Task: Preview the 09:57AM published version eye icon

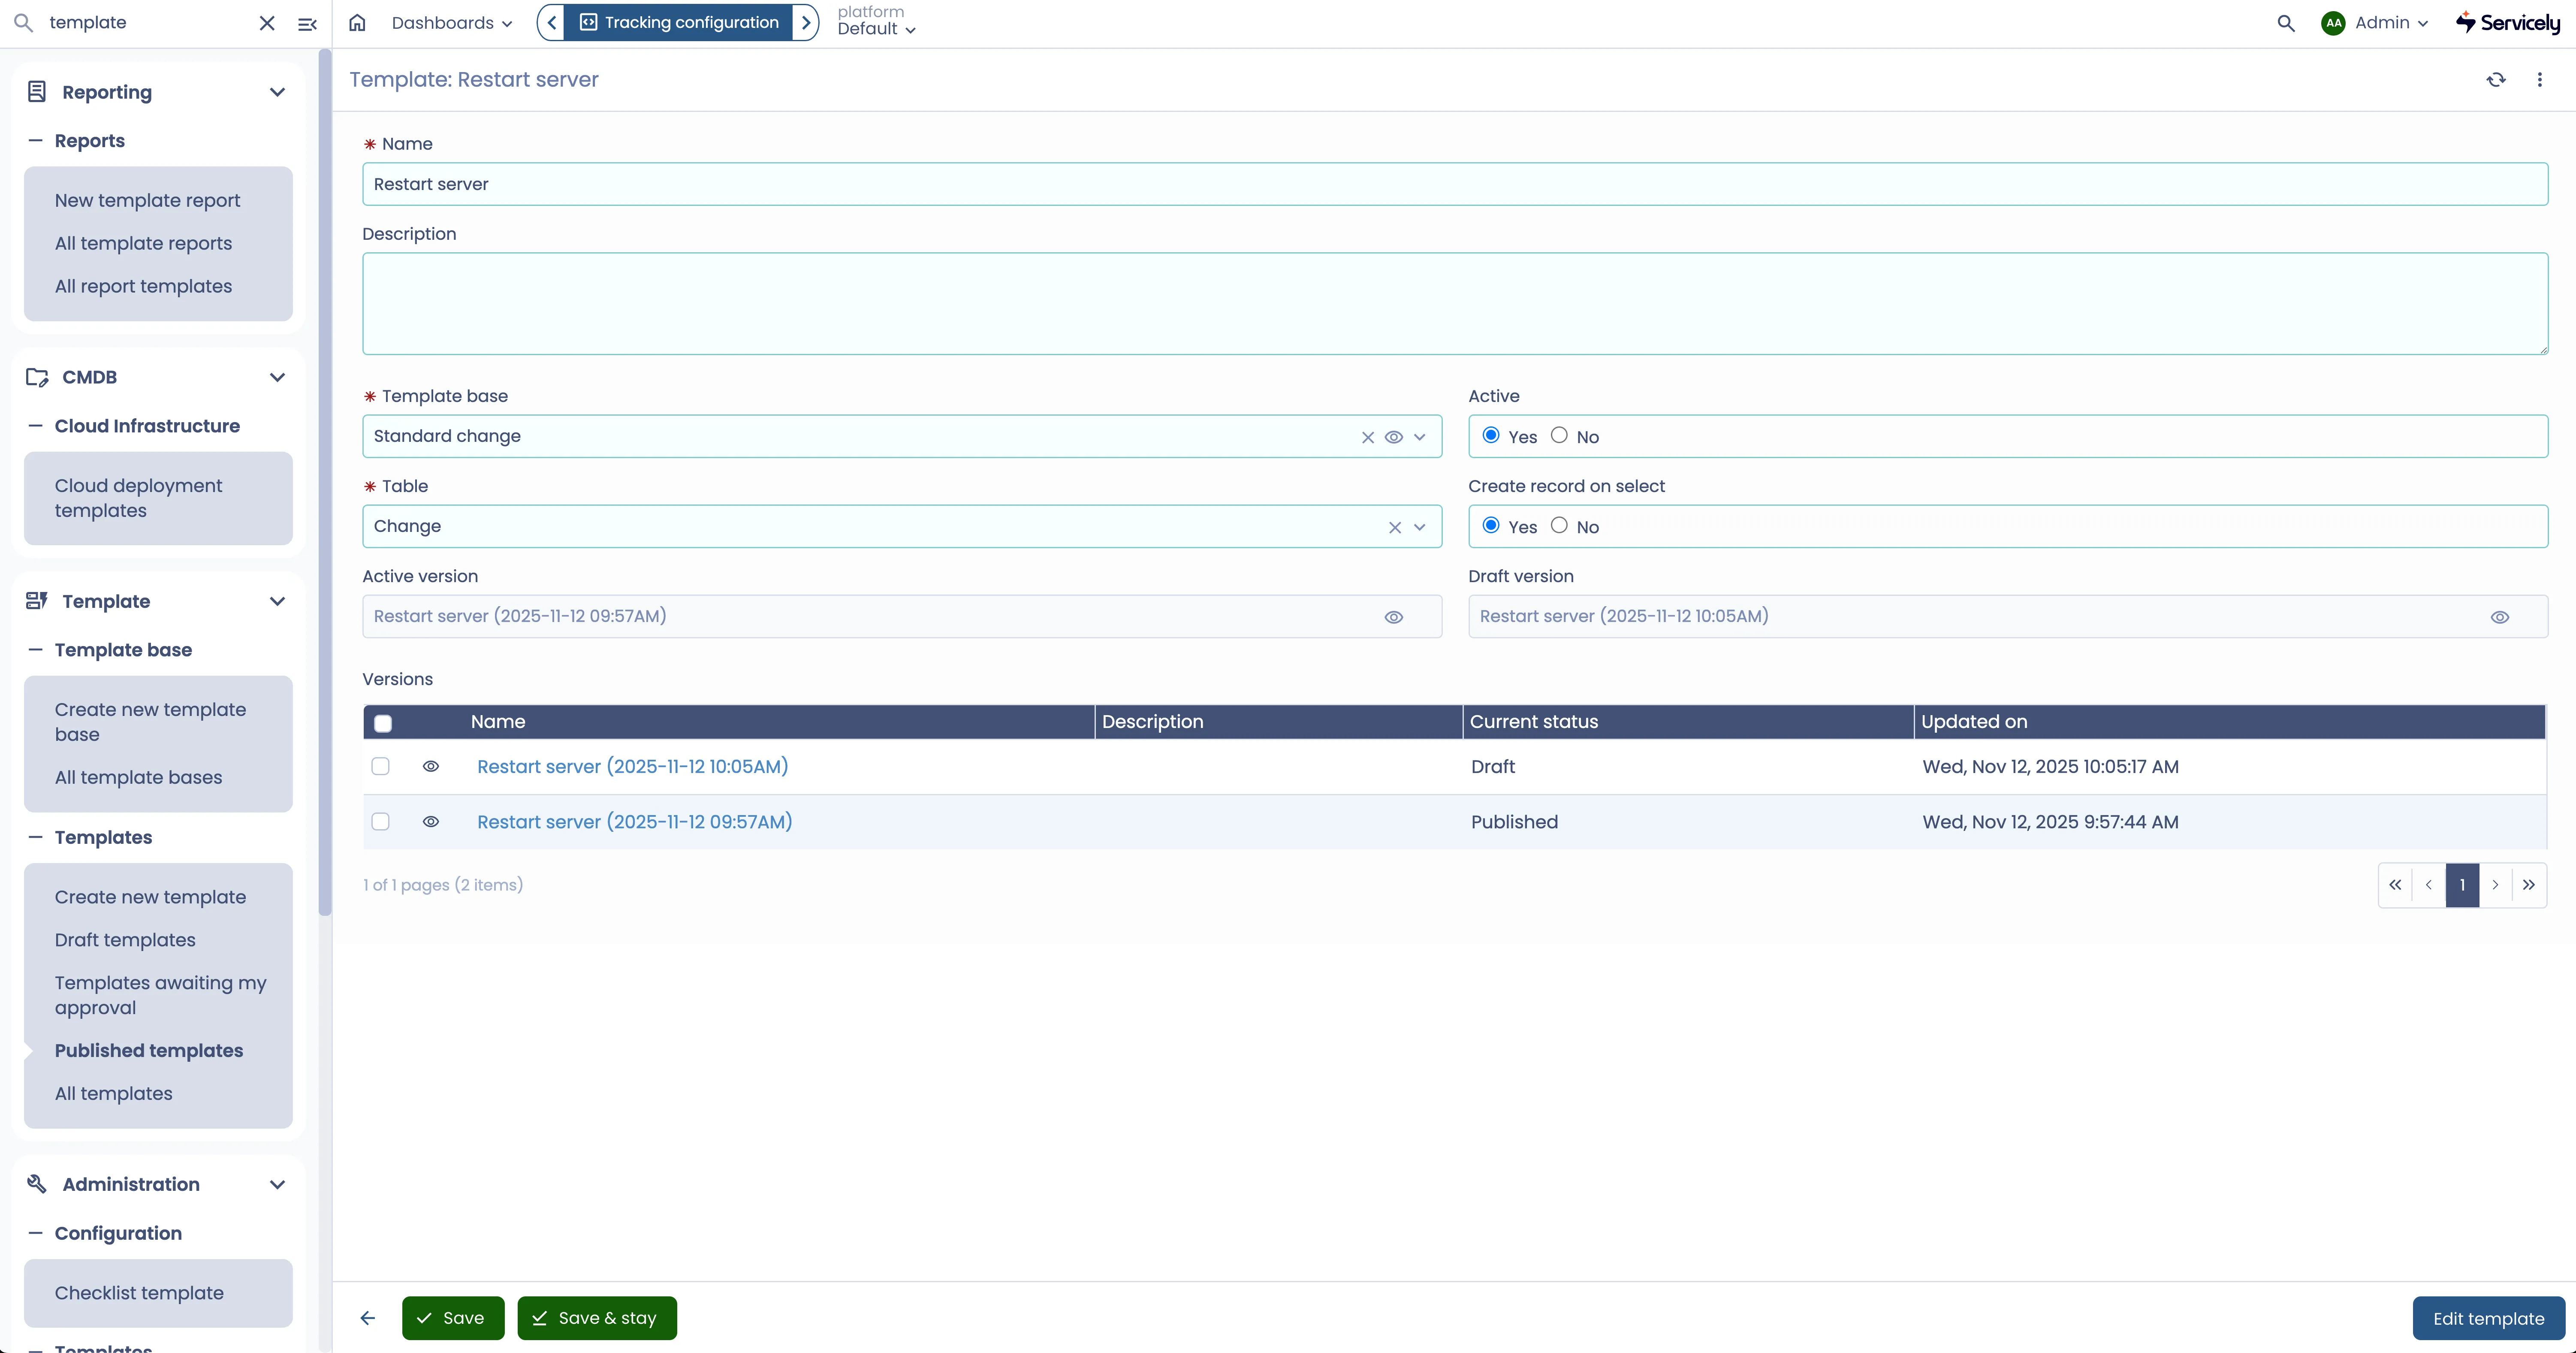Action: tap(431, 821)
